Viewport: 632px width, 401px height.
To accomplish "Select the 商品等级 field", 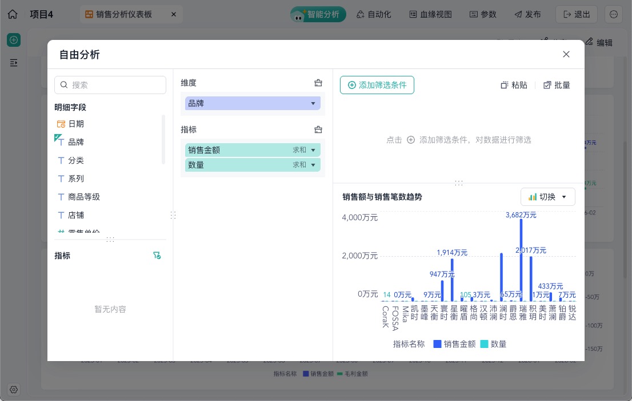I will (x=84, y=197).
